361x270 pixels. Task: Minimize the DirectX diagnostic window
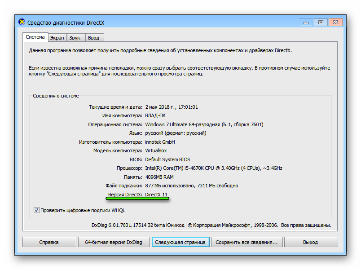click(x=306, y=22)
